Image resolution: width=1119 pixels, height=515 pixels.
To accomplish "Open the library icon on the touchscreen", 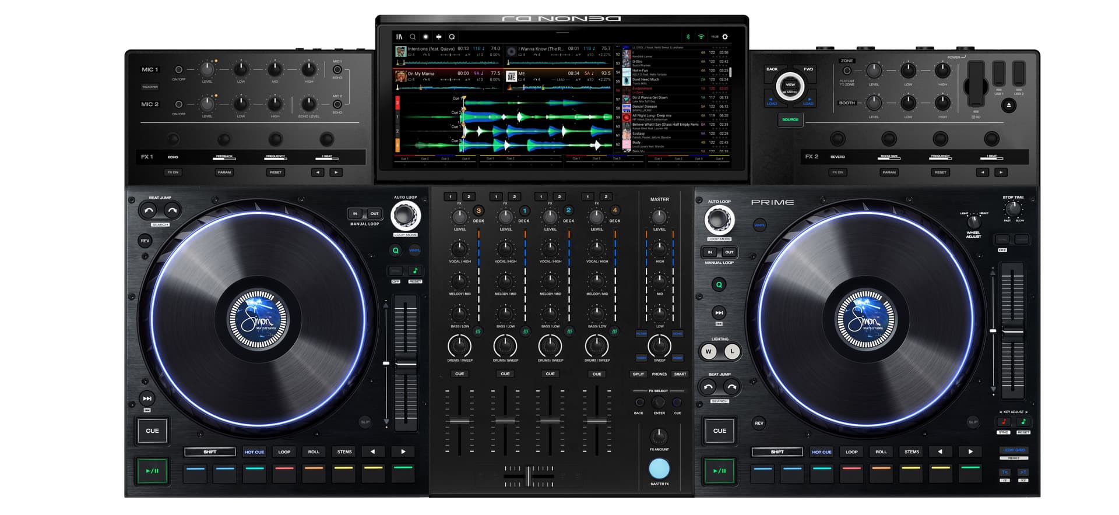I will click(x=399, y=37).
